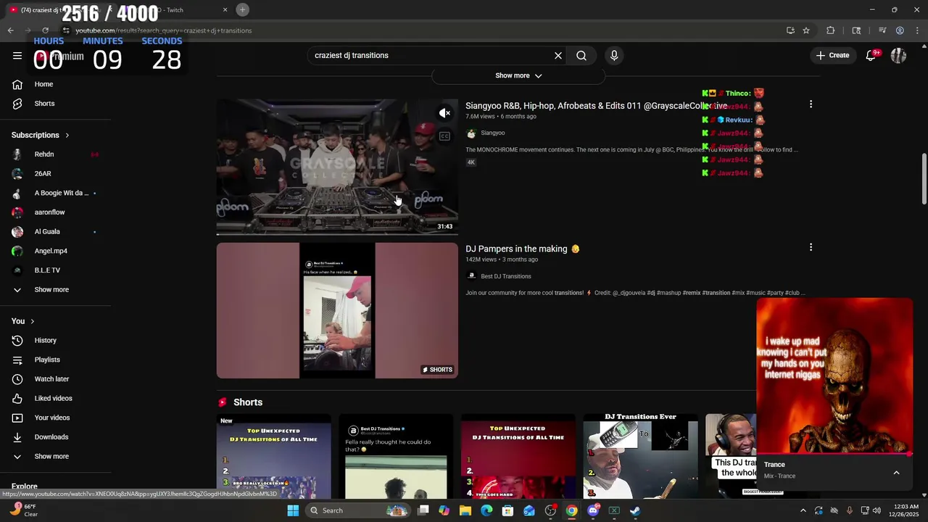The width and height of the screenshot is (928, 522).
Task: Open Discord from the taskbar
Action: point(593,510)
